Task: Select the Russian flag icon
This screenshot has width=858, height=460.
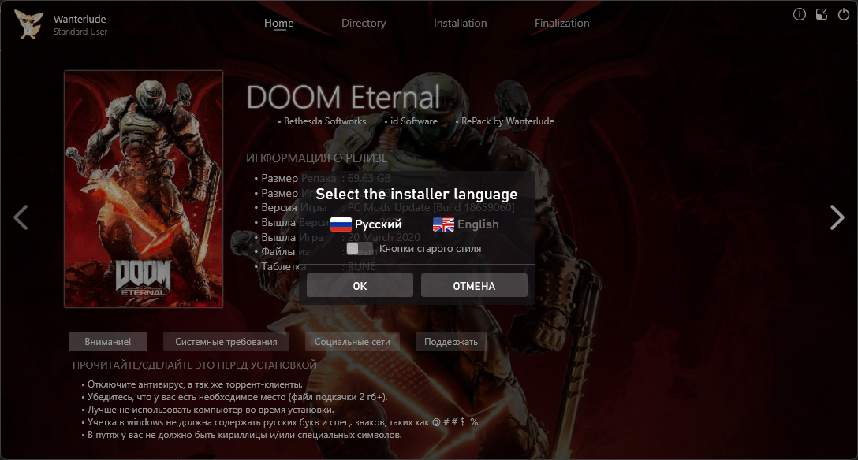Action: (x=341, y=224)
